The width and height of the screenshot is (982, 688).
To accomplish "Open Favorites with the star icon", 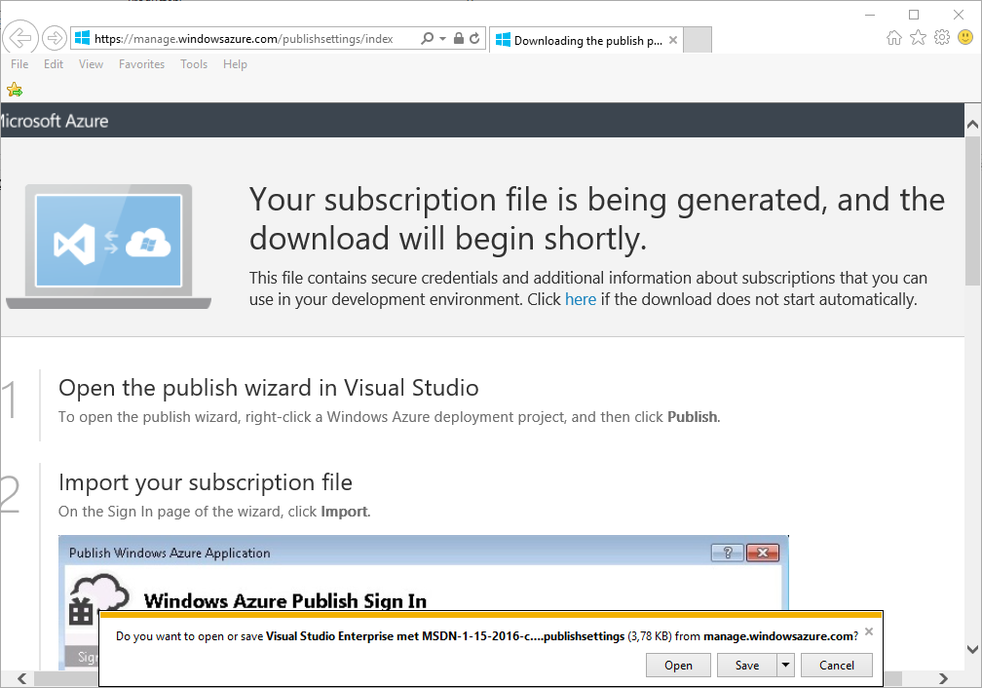I will pyautogui.click(x=918, y=38).
